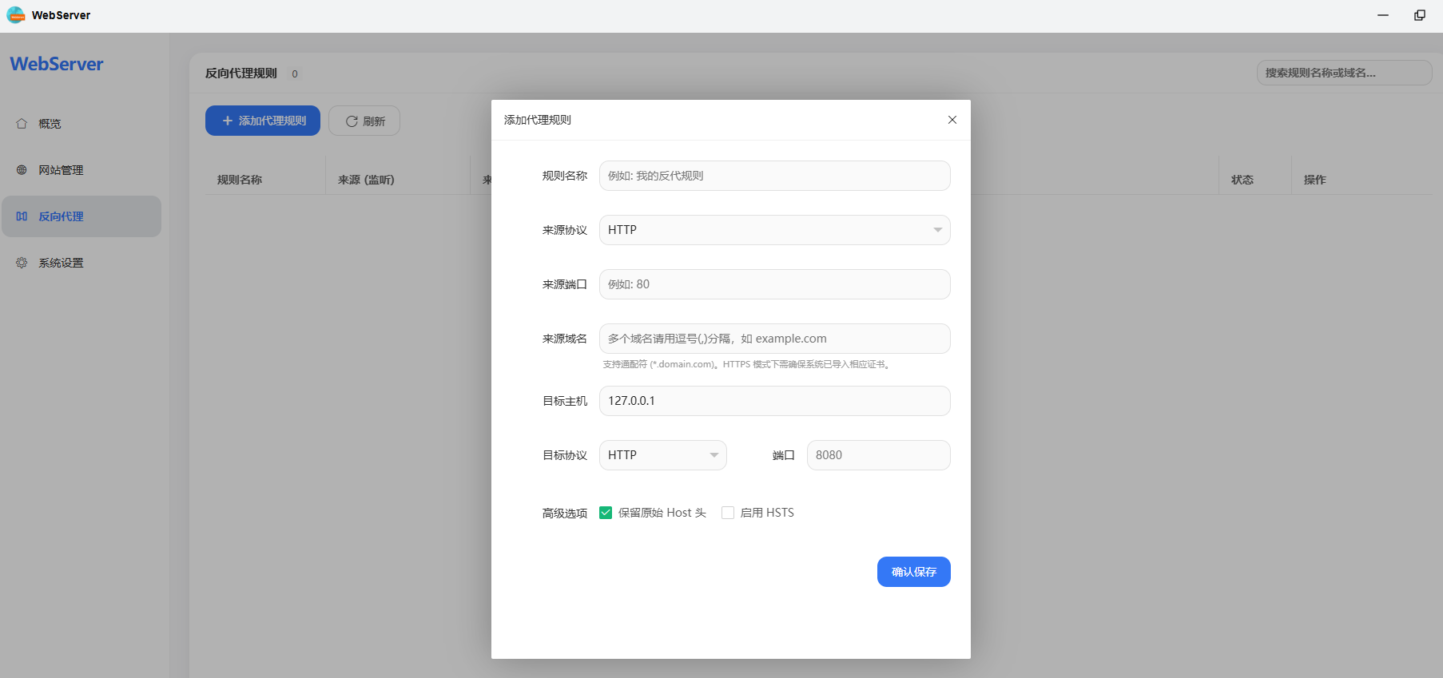The image size is (1443, 678).
Task: Click the gear icon for 系统设置
Action: tap(22, 263)
